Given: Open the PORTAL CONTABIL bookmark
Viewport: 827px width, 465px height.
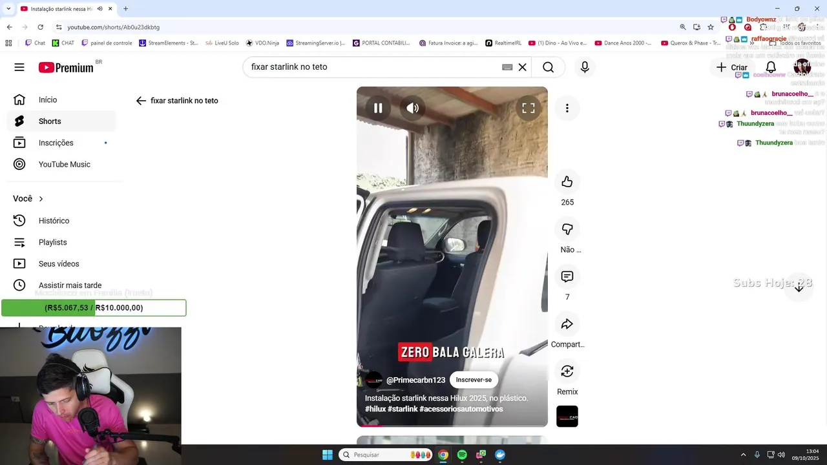Looking at the screenshot, I should [381, 43].
